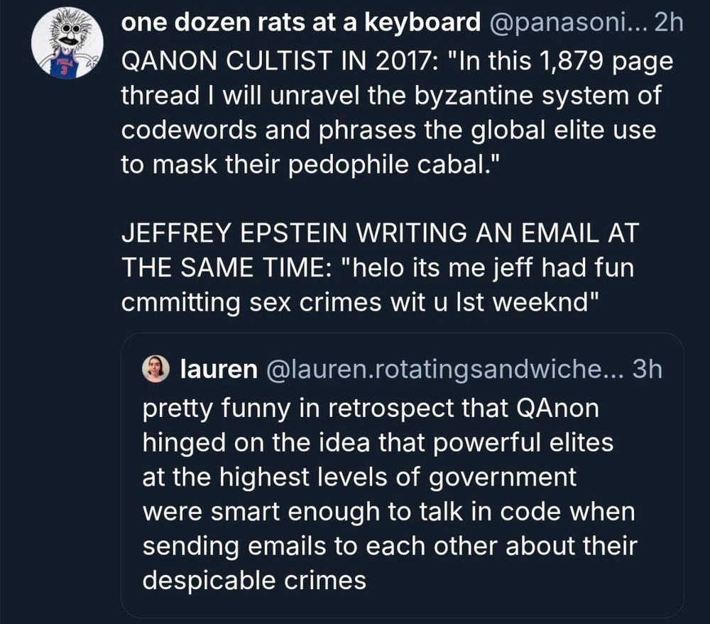The image size is (710, 624).
Task: Open the main poster's cartoon profile avatar
Action: click(67, 47)
